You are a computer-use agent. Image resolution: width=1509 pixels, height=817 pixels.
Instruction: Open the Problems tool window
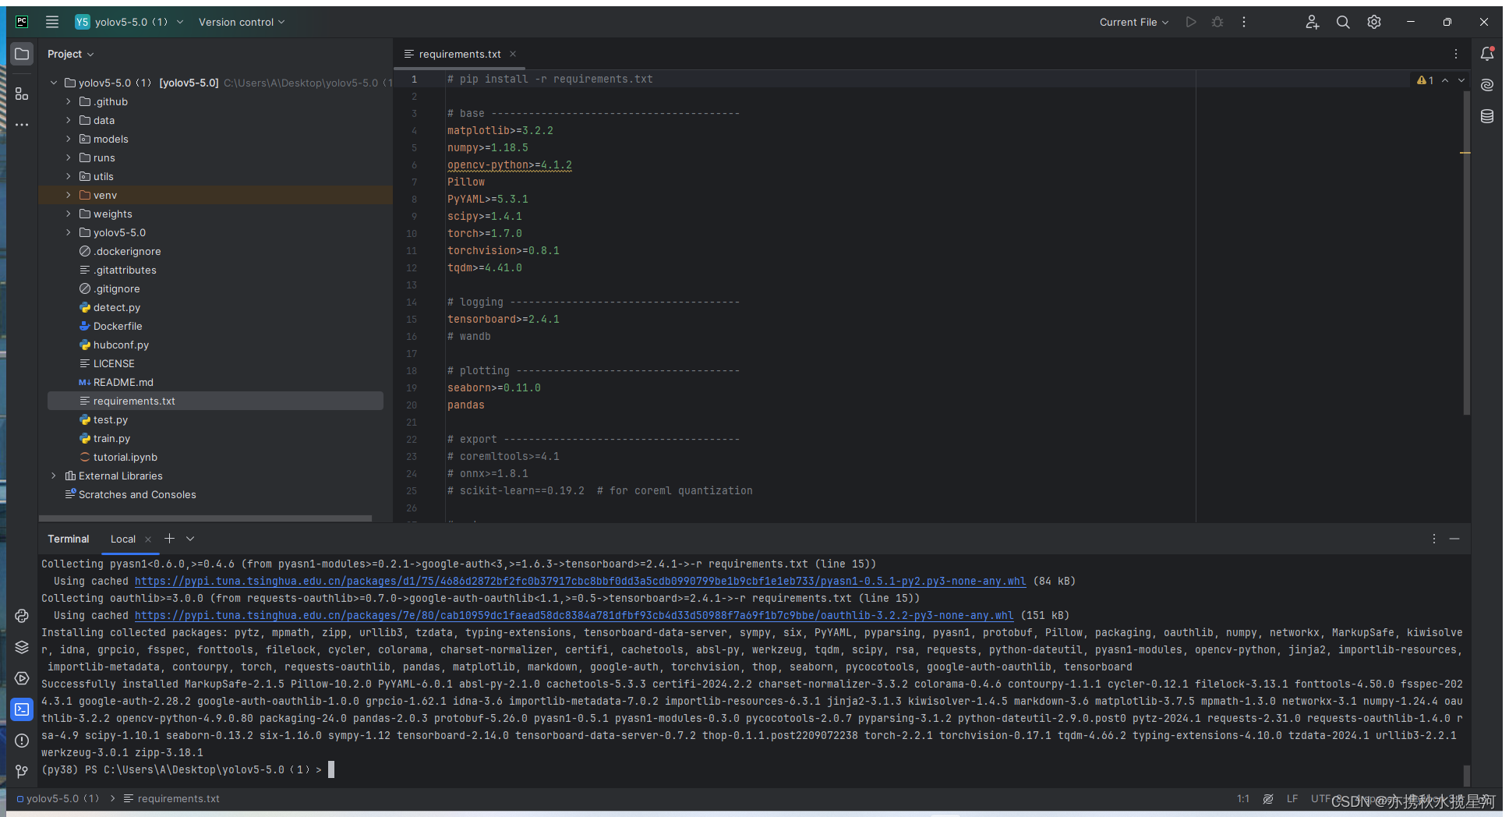22,741
